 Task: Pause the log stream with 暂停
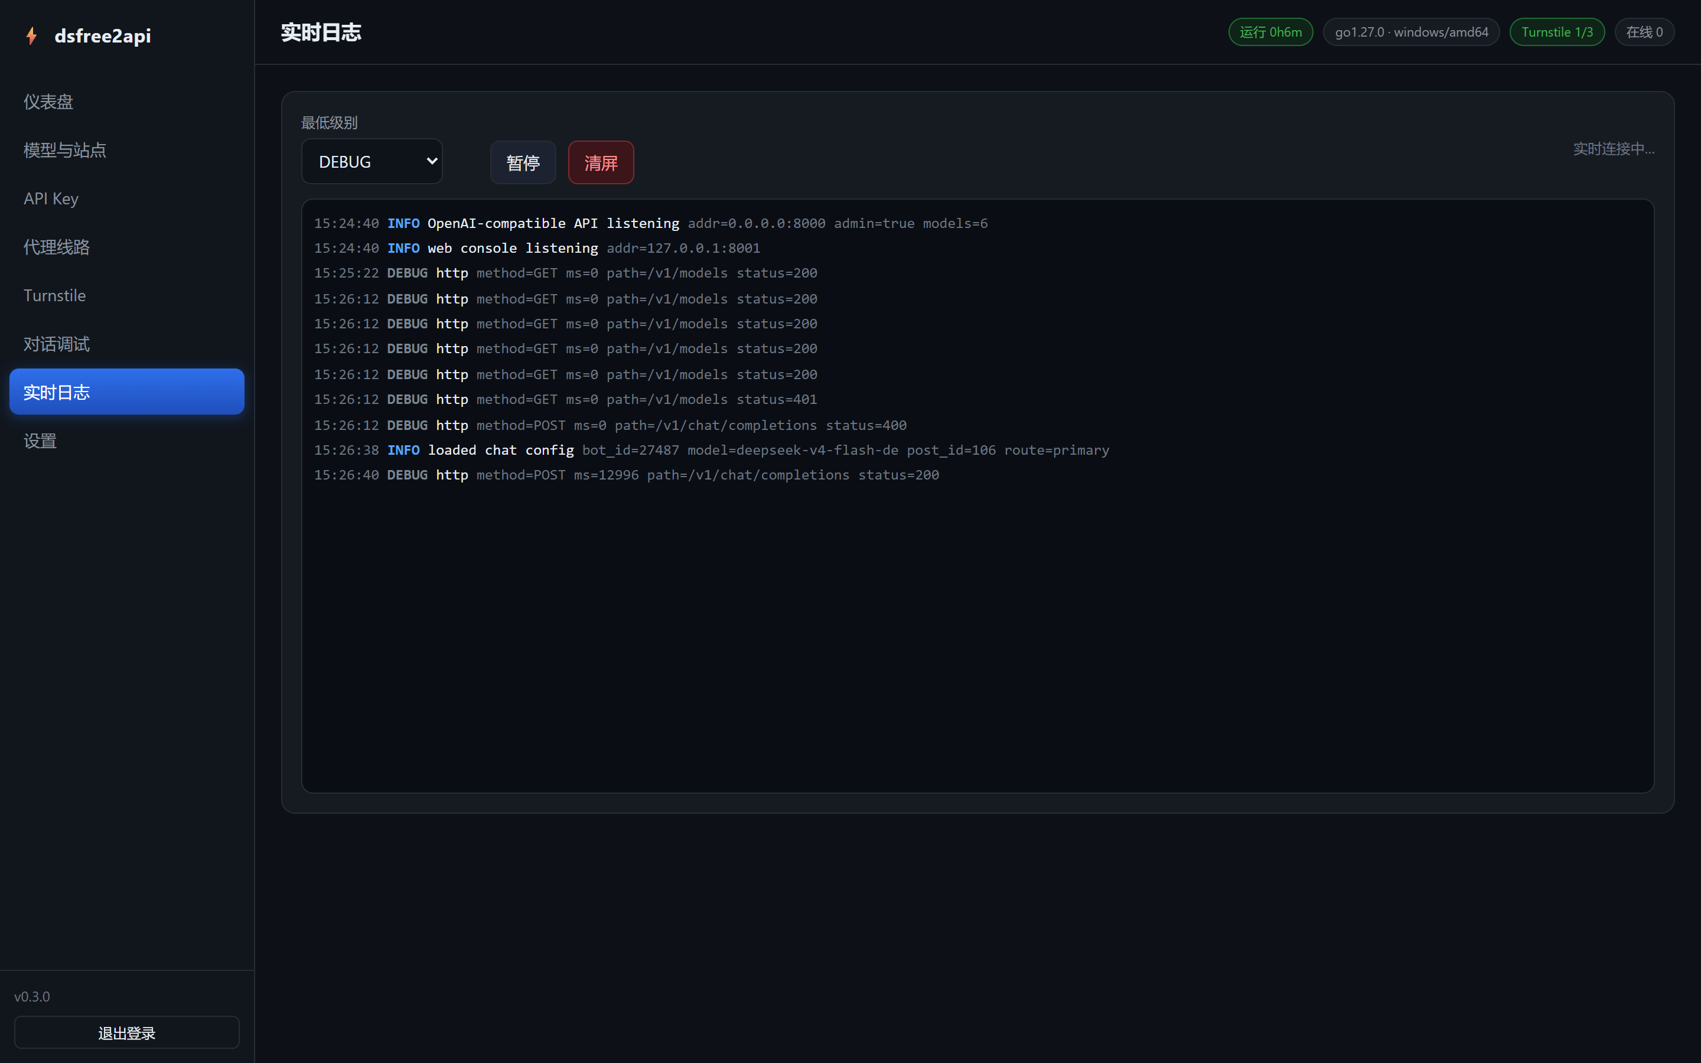click(523, 162)
